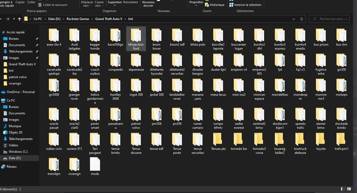This screenshot has width=357, height=193.
Task: Click Ce PC in breadcrumb path
Action: (38, 19)
